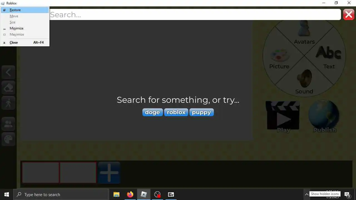Screen dimensions: 356x200
Task: Choose Minimize from the window menu
Action: pyautogui.click(x=25, y=28)
